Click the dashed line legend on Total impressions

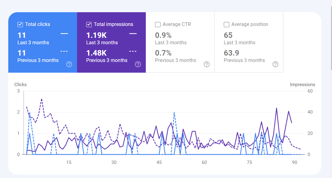click(x=133, y=51)
